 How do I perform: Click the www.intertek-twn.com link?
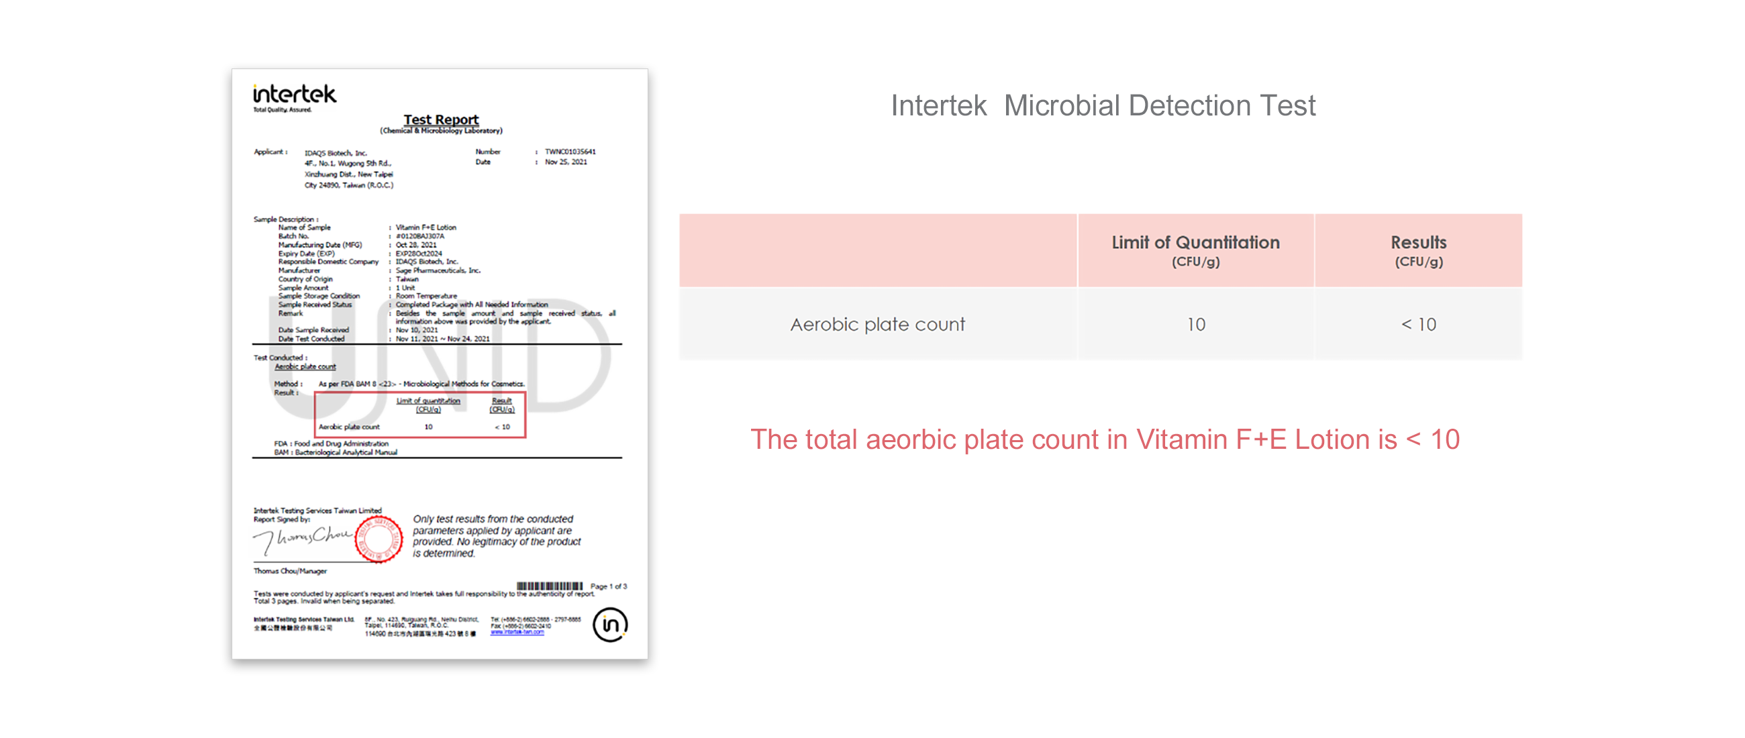(517, 633)
